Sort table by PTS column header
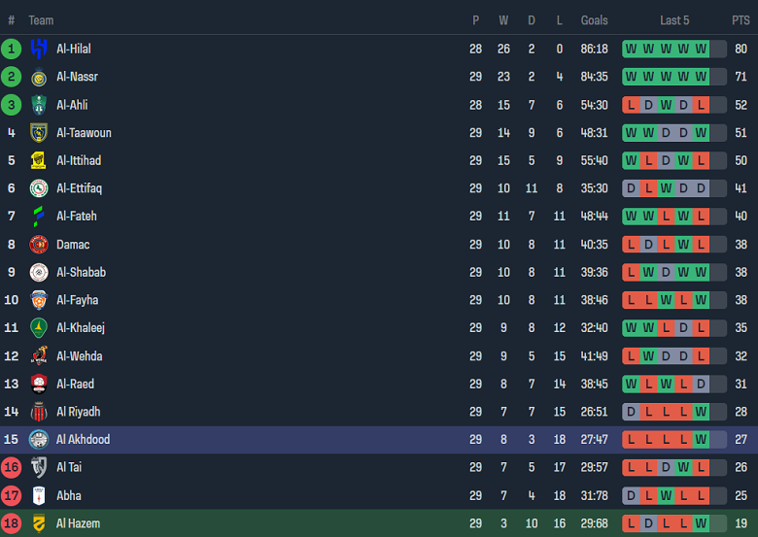This screenshot has height=537, width=758. [x=741, y=20]
